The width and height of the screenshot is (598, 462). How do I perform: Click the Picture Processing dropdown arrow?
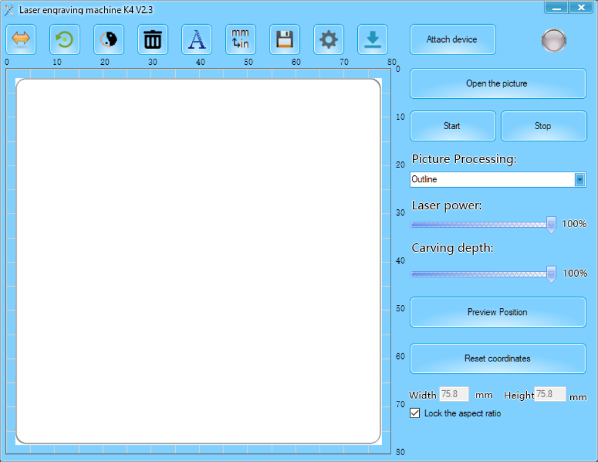[580, 179]
